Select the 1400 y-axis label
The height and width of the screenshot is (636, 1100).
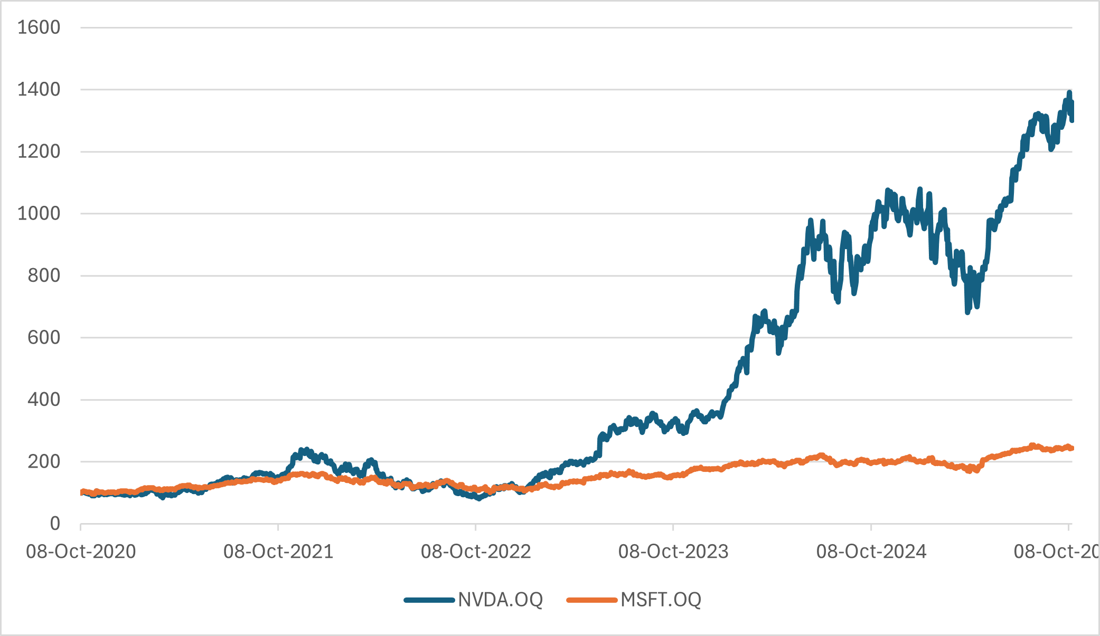(39, 90)
